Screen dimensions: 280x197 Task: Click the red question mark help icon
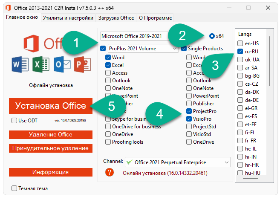click(110, 172)
